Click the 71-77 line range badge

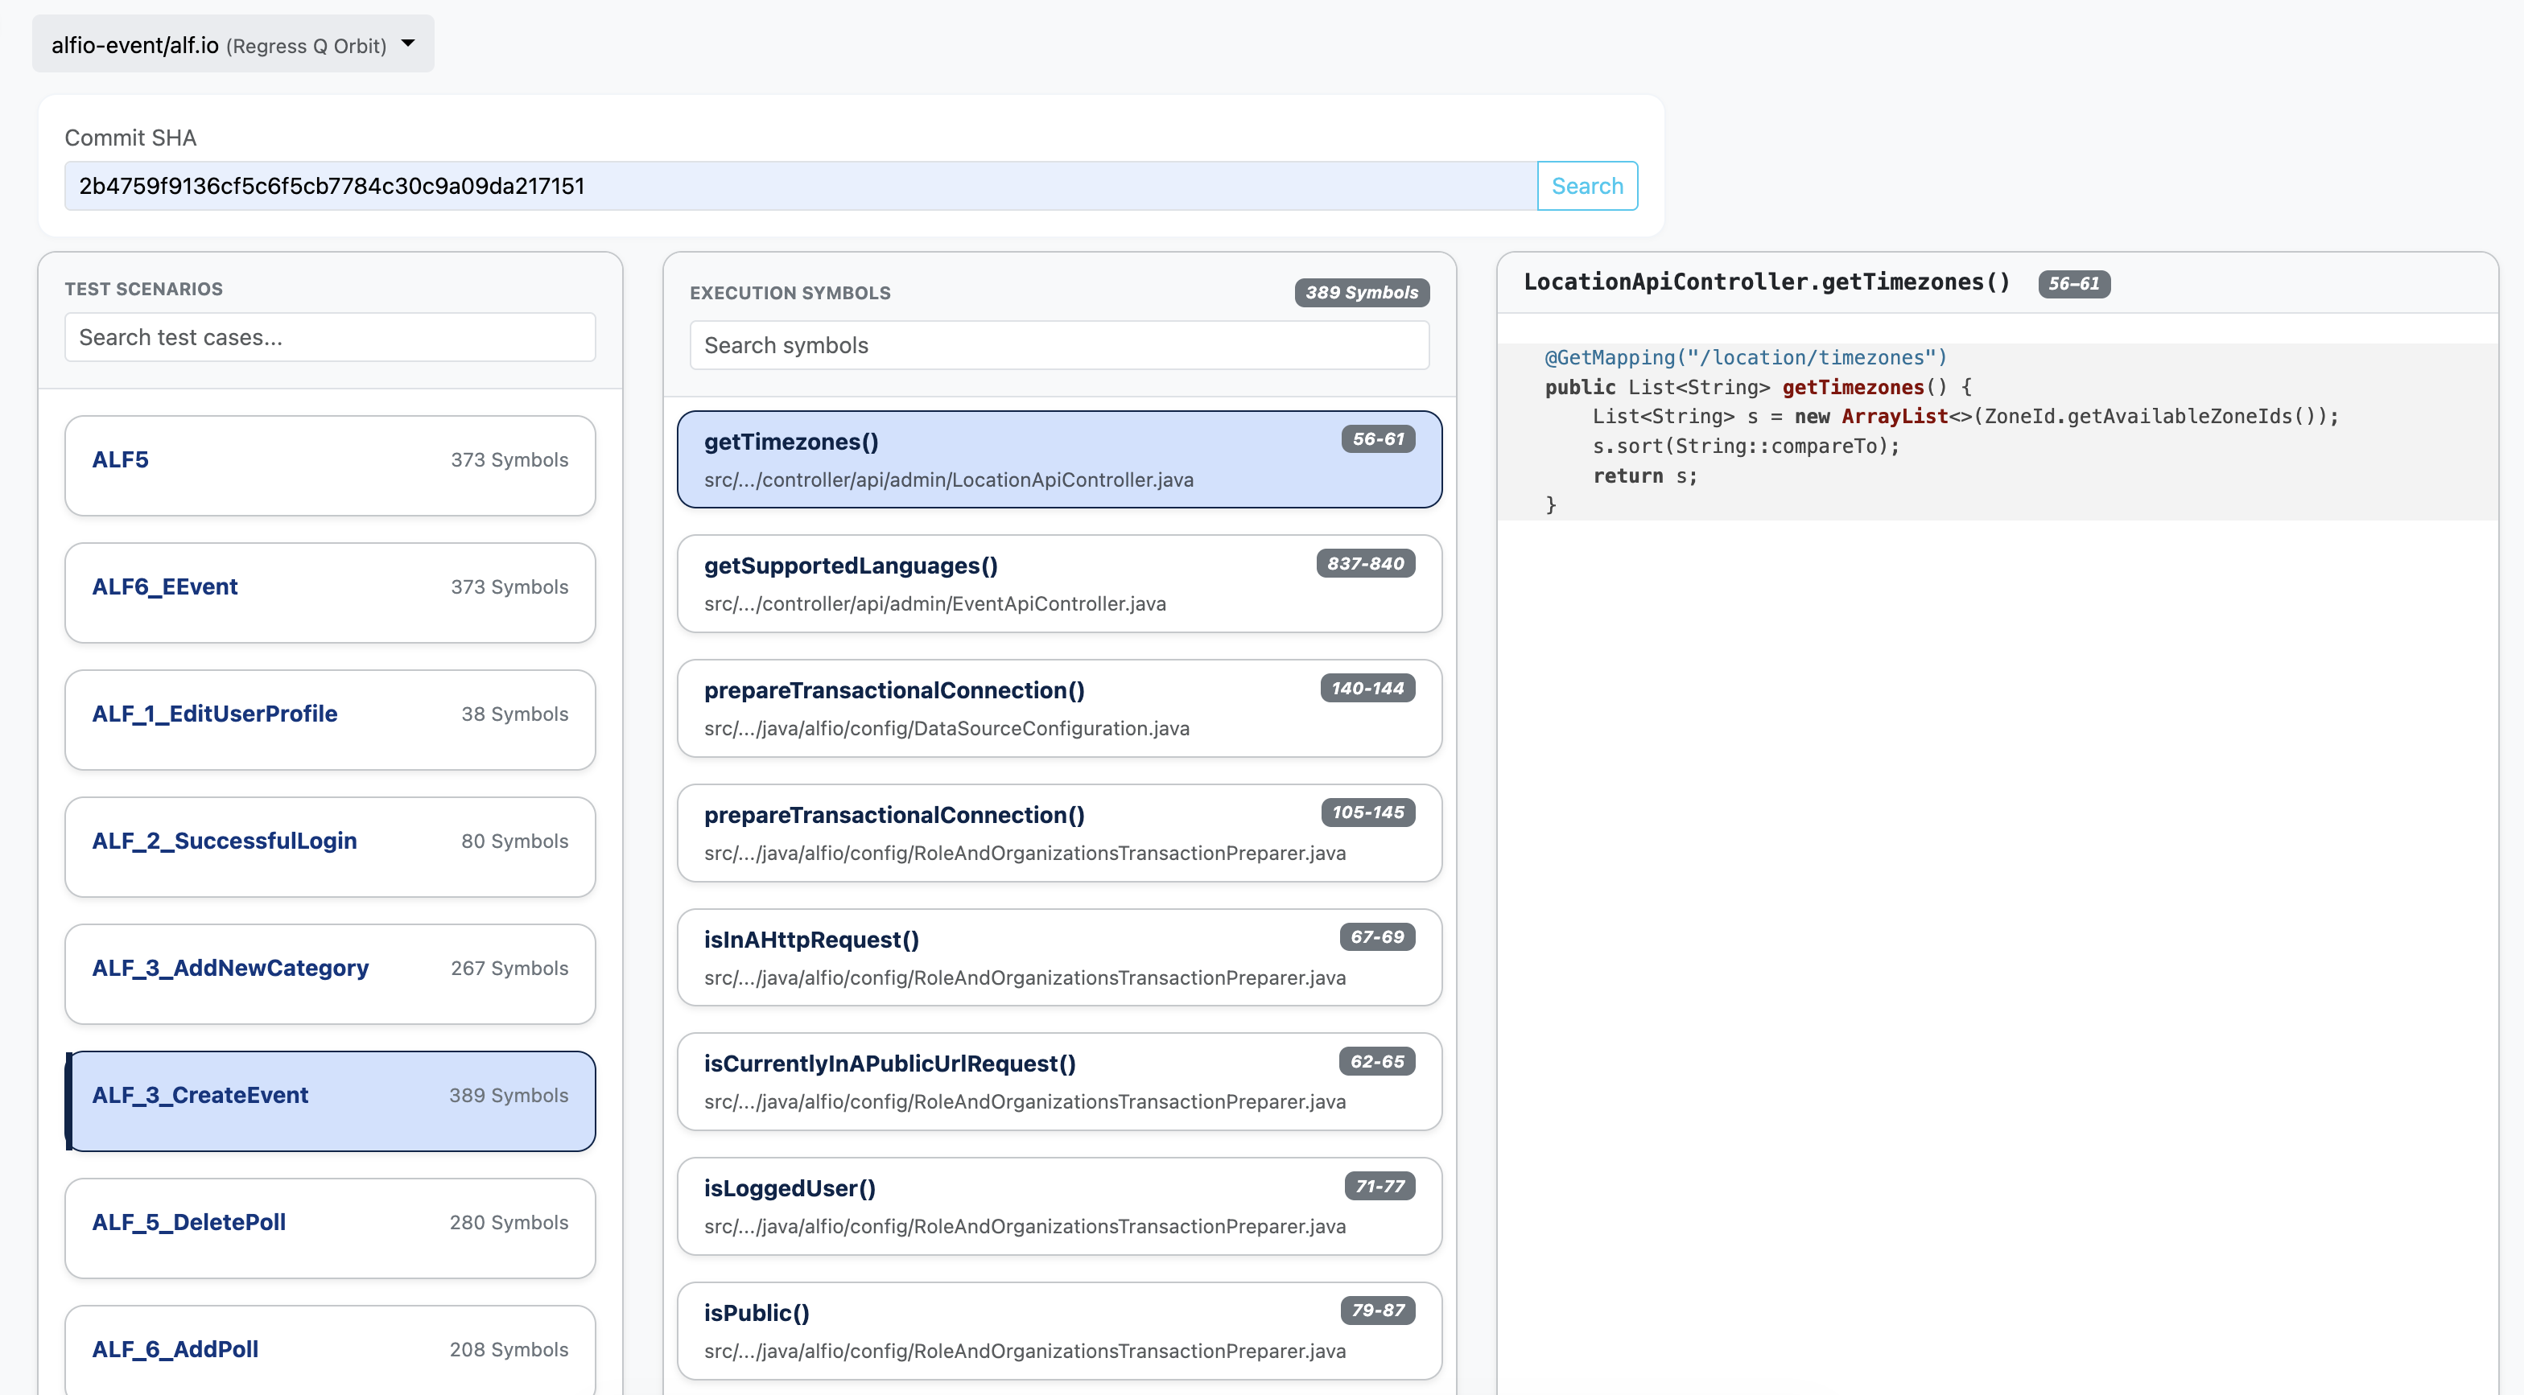1380,1185
